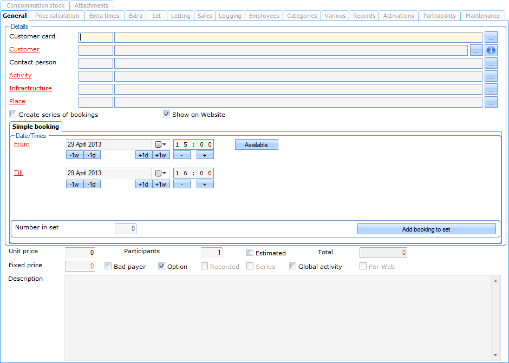Open the Customer card browse button

pyautogui.click(x=491, y=37)
